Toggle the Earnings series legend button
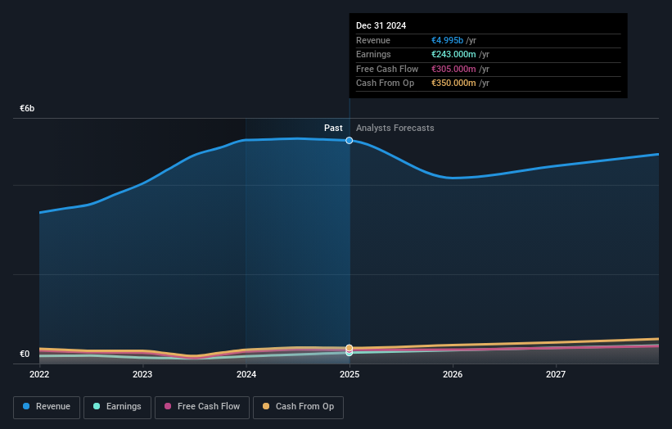This screenshot has width=672, height=429. pos(117,407)
